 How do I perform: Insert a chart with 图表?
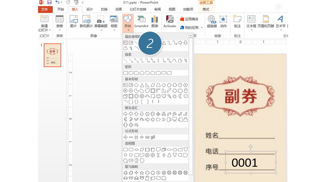[155, 22]
